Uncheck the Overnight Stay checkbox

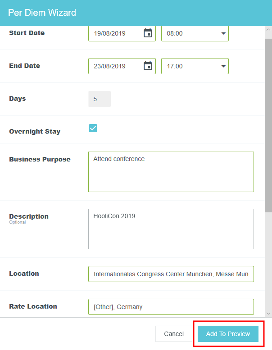[x=93, y=128]
